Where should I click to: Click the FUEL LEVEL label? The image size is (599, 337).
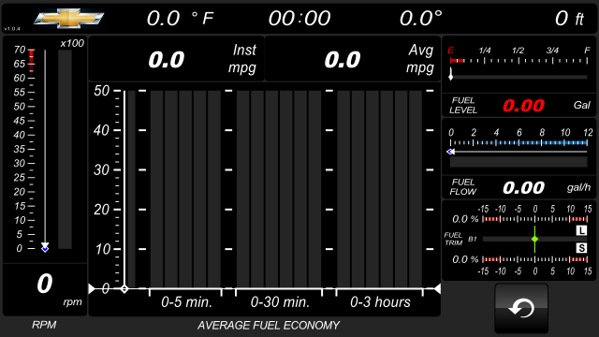[463, 106]
